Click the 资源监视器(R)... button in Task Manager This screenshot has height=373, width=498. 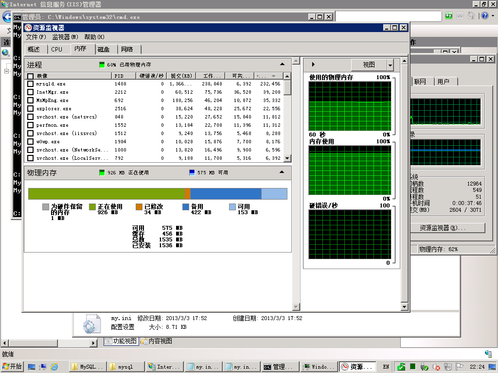point(447,228)
